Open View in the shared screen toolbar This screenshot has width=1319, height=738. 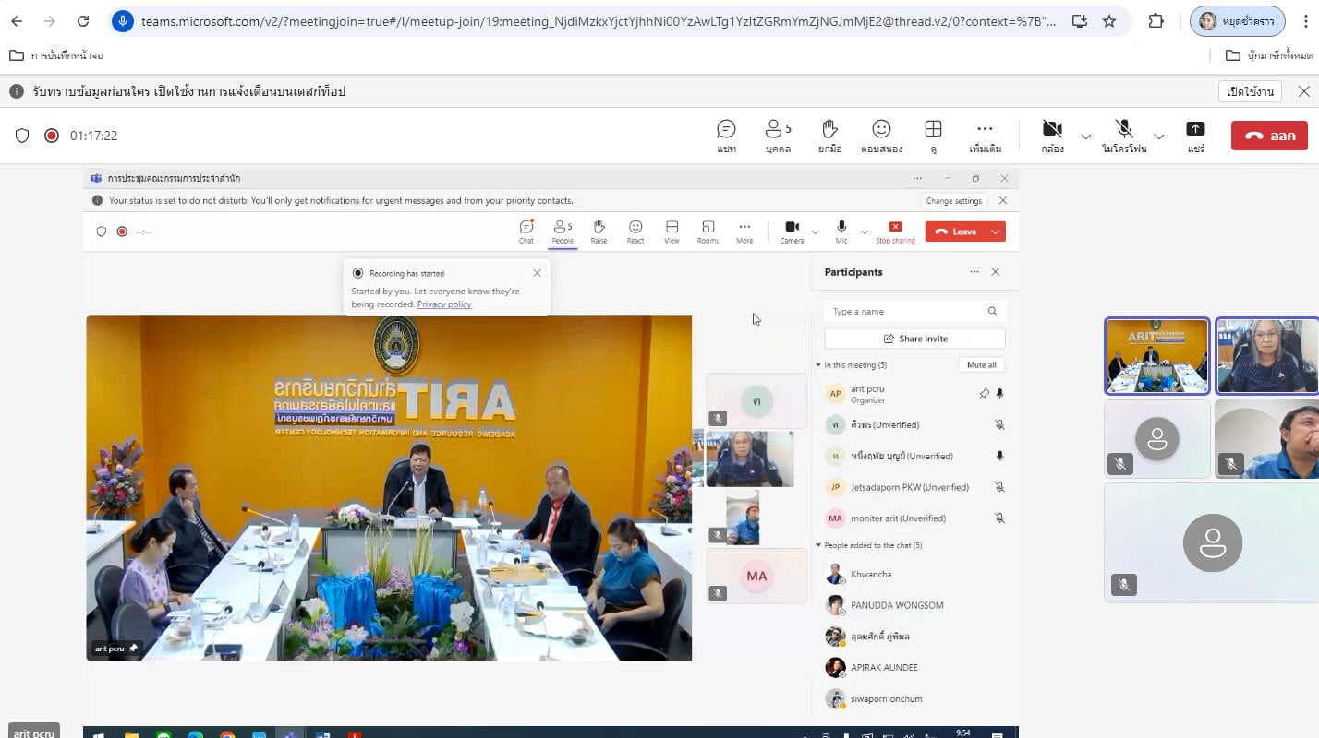[672, 232]
